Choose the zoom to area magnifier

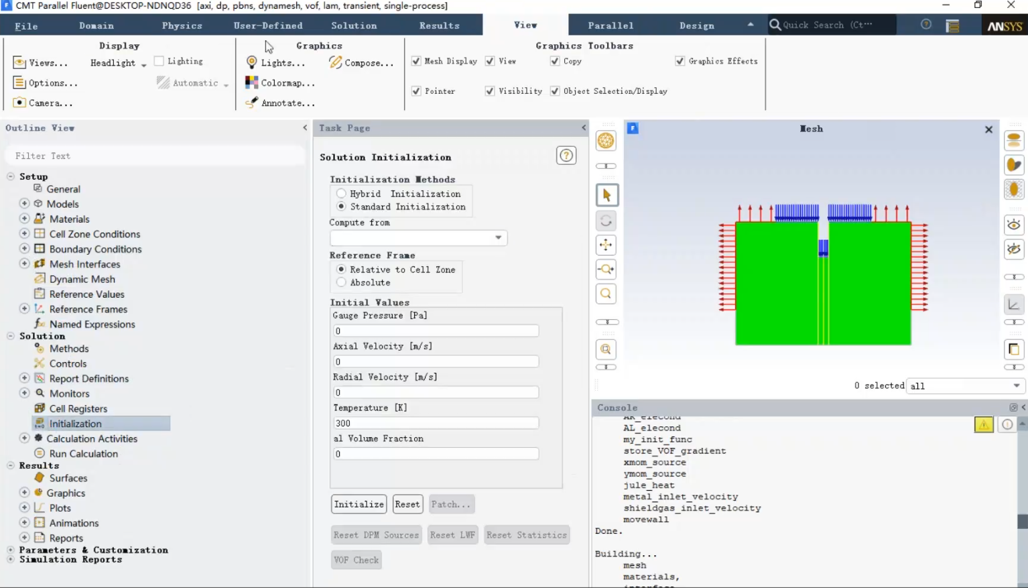pyautogui.click(x=606, y=294)
